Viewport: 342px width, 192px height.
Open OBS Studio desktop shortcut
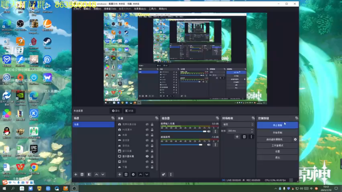point(20,26)
